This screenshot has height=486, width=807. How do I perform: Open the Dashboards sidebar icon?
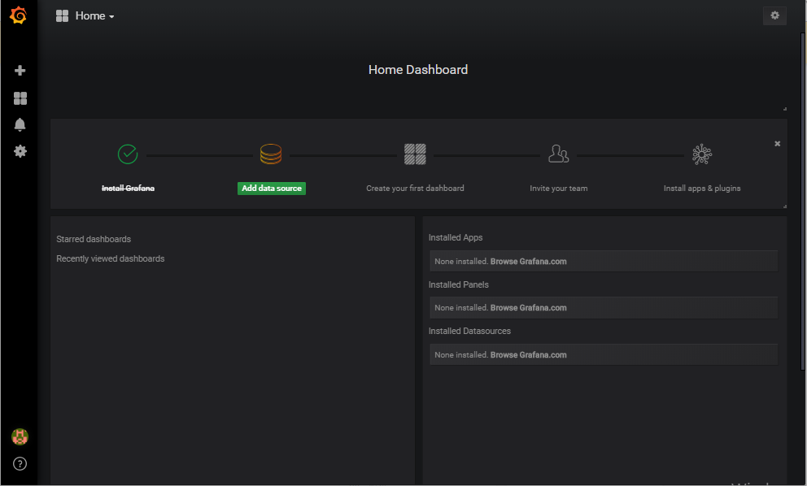[20, 98]
